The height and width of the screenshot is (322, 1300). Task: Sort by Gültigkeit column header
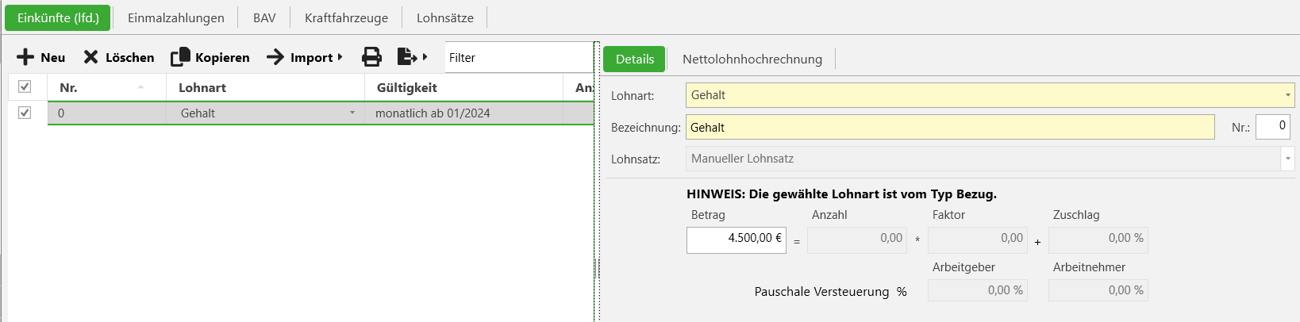463,87
